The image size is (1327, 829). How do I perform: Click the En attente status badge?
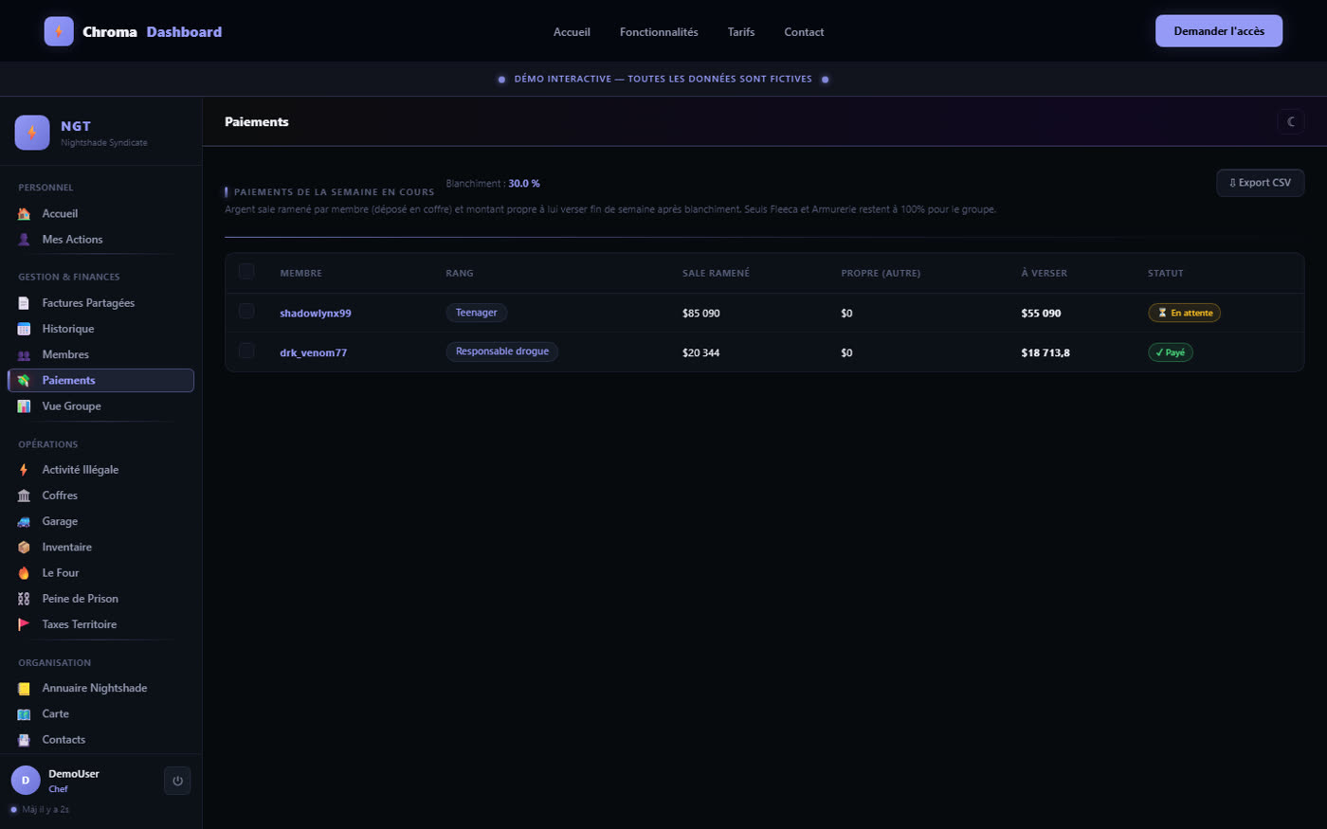[x=1184, y=313]
